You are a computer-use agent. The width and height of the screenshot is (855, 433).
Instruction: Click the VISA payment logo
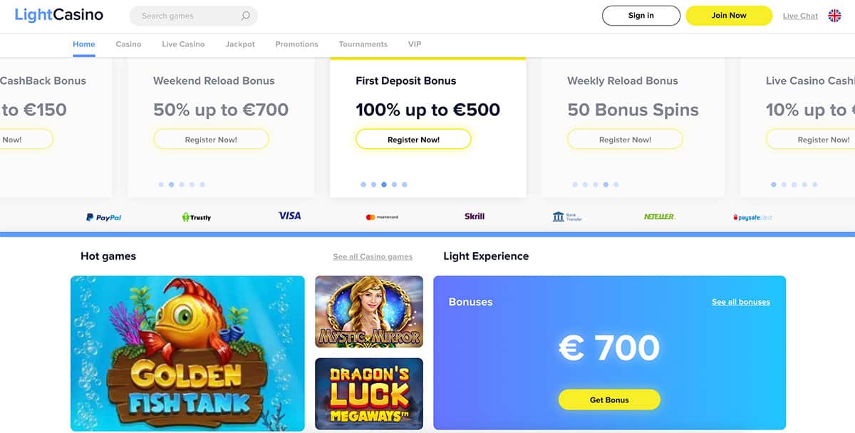point(289,216)
